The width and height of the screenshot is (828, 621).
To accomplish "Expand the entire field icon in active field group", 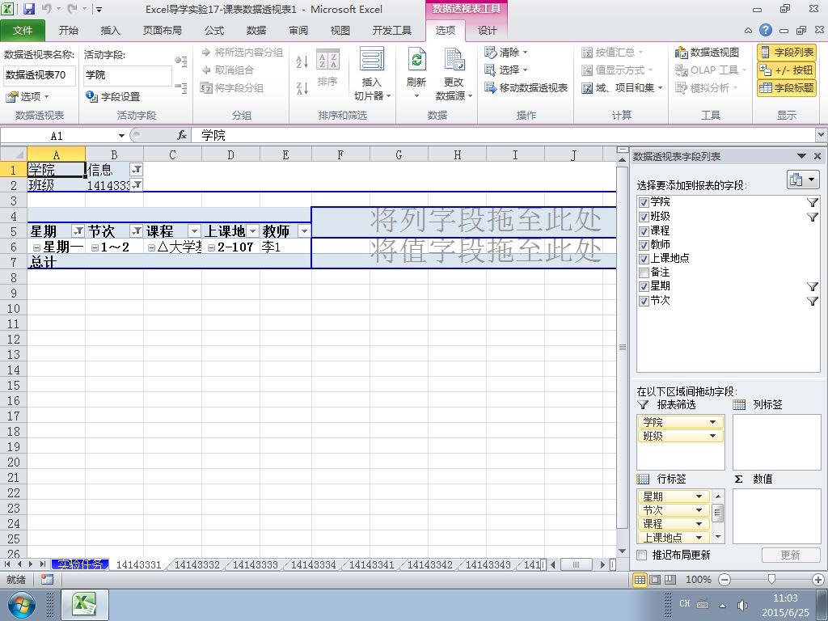I will 180,61.
